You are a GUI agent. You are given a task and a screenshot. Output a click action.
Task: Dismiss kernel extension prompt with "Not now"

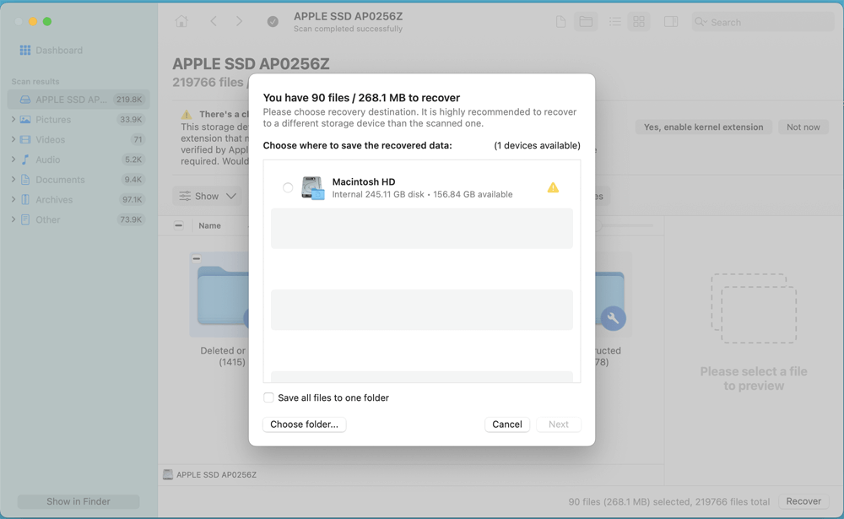point(803,127)
